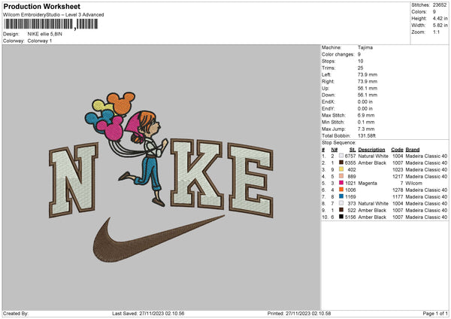Select the Page 1 of 1 footer text
The image size is (451, 319).
(x=435, y=313)
